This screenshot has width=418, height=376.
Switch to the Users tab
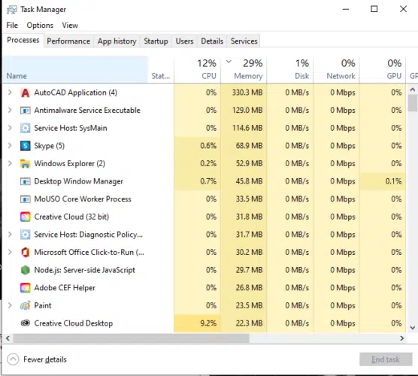coord(184,41)
